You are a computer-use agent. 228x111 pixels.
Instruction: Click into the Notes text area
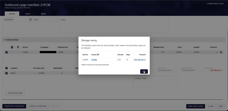click(114, 25)
